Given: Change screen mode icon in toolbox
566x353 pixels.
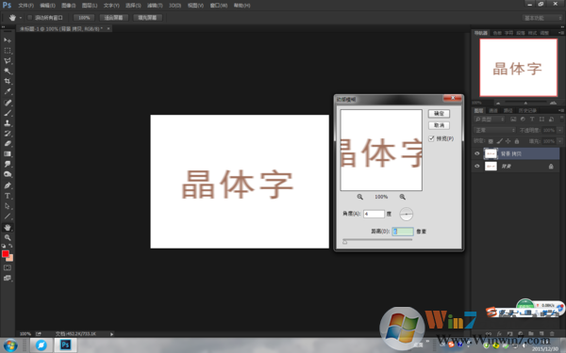Looking at the screenshot, I should pyautogui.click(x=8, y=278).
